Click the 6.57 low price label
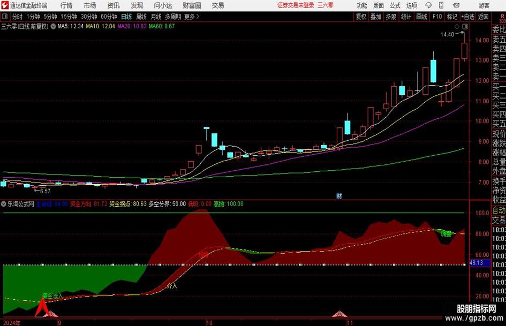This screenshot has width=506, height=326. [x=45, y=191]
